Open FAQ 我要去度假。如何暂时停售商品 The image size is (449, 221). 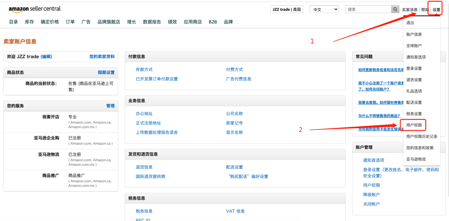[381, 103]
